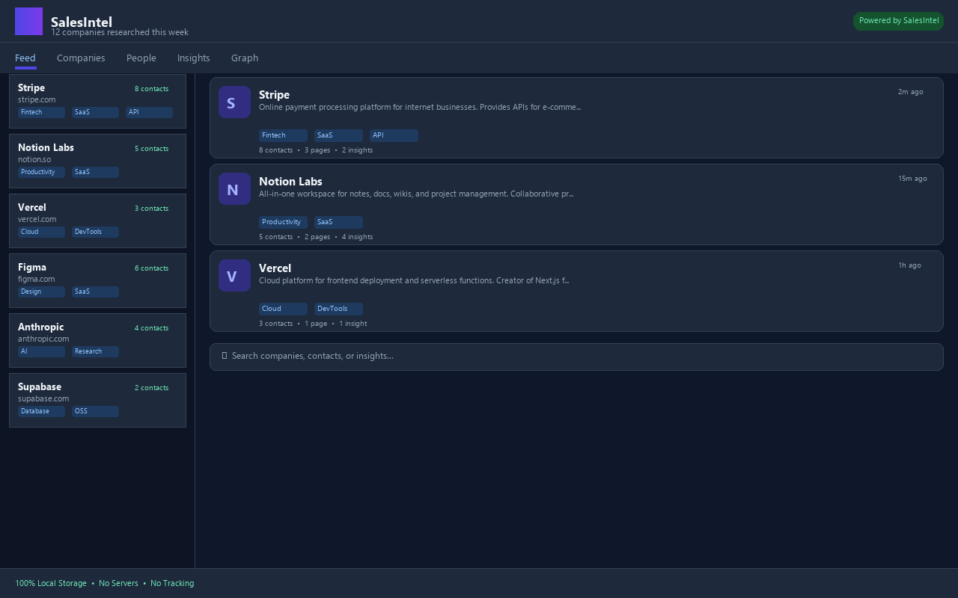The width and height of the screenshot is (958, 598).
Task: Click 'No Servers' footer text
Action: pos(118,583)
